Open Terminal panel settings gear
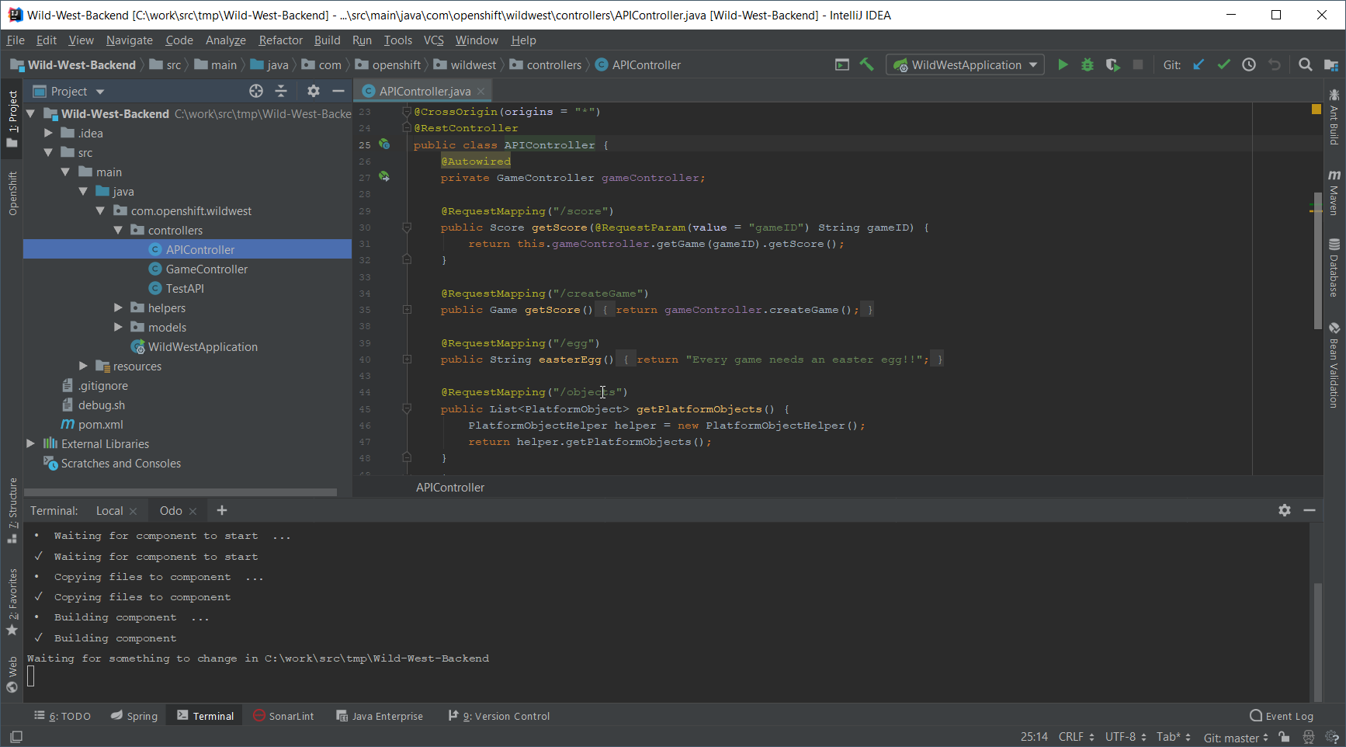Image resolution: width=1346 pixels, height=747 pixels. (1285, 510)
